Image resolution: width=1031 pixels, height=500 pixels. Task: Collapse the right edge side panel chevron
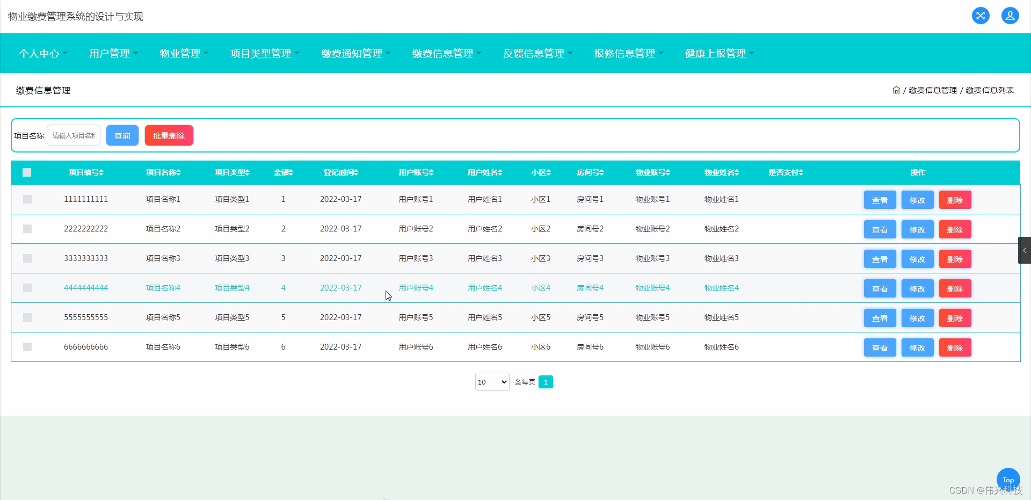(x=1025, y=250)
